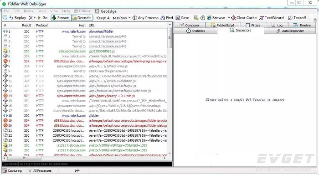The height and width of the screenshot is (175, 319).
Task: Click the comment speech bubble icon
Action: 5,18
